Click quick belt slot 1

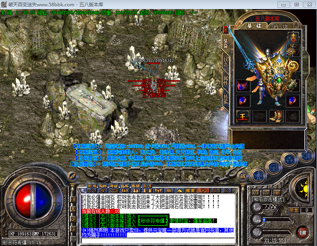pyautogui.click(x=118, y=175)
